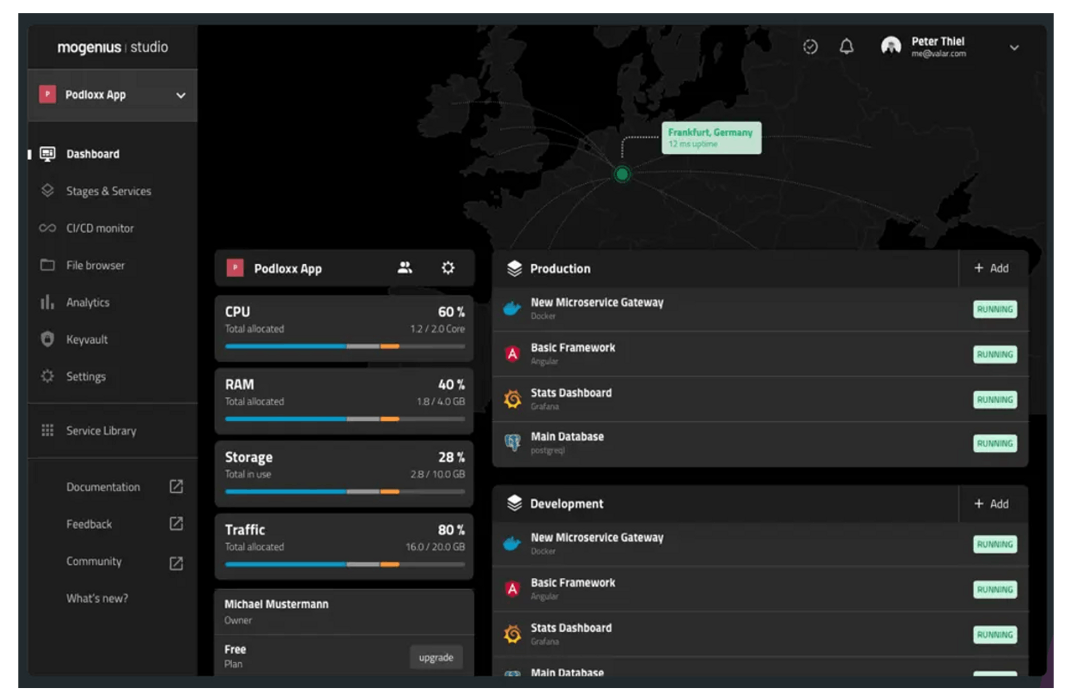Image resolution: width=1068 pixels, height=699 pixels.
Task: Click the notification bell icon
Action: click(x=846, y=47)
